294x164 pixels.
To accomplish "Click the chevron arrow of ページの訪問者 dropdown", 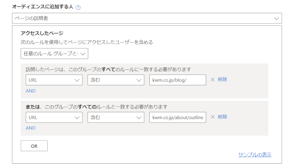I will pos(277,19).
